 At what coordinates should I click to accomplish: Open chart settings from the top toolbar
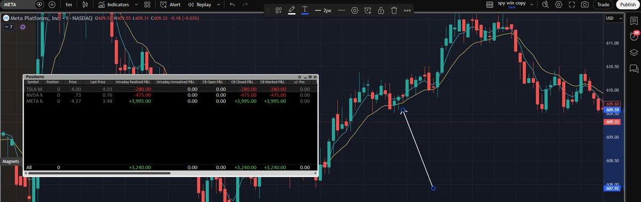(559, 4)
